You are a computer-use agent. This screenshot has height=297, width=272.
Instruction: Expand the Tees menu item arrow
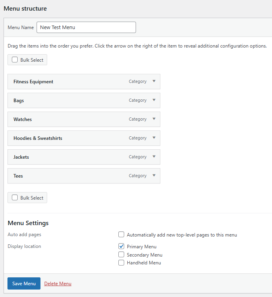click(154, 176)
